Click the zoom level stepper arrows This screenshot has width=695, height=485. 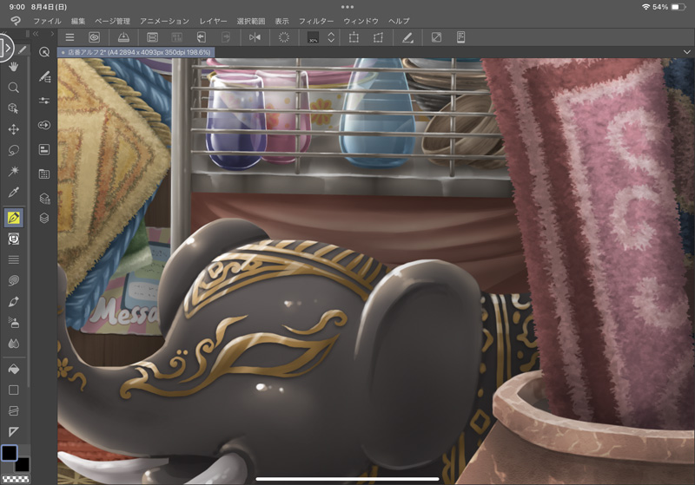[331, 37]
